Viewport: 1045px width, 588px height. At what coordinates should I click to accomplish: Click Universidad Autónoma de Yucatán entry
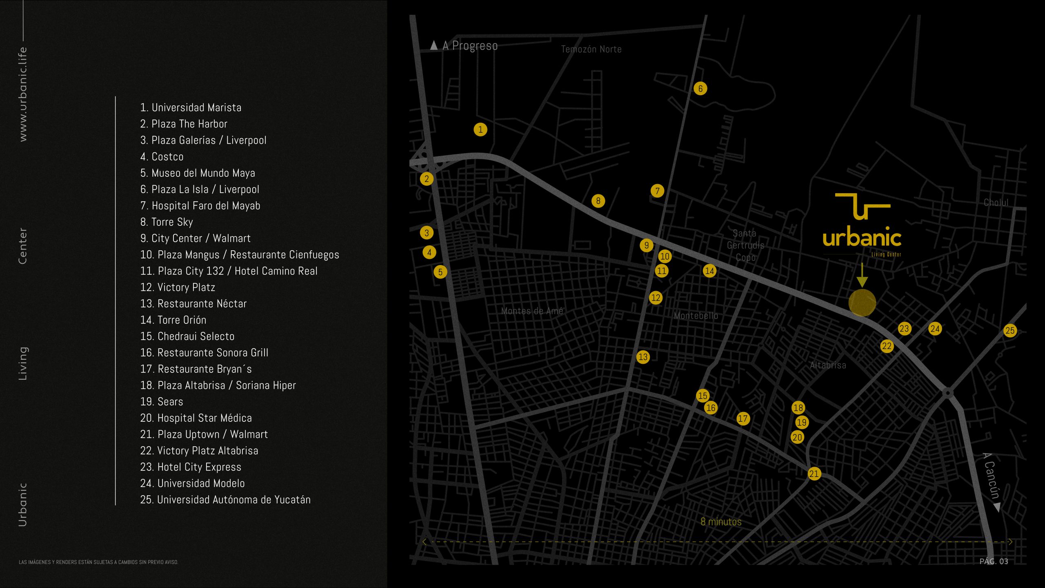pyautogui.click(x=225, y=499)
